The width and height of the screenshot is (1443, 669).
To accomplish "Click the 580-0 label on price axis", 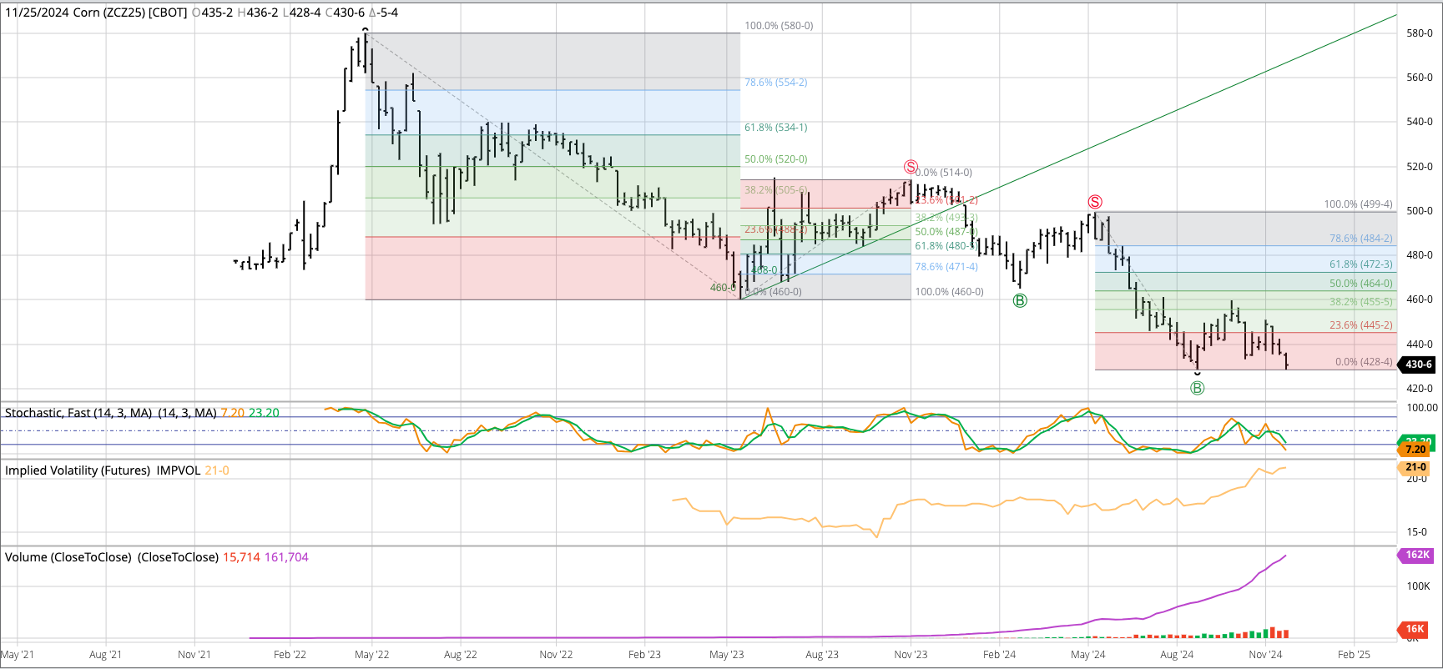I will 1420,33.
